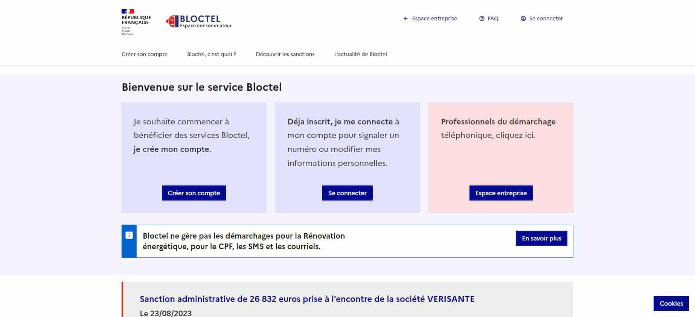Viewport: 695px width, 317px height.
Task: Open the Cookies settings button
Action: 671,303
